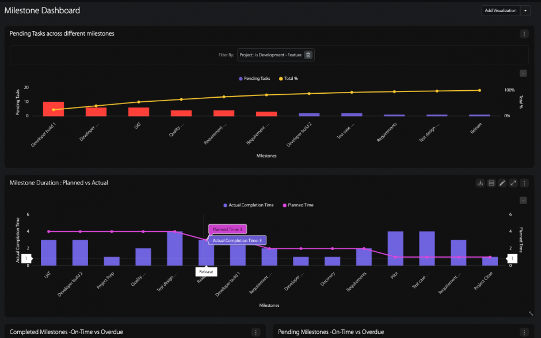This screenshot has width=541, height=338.
Task: Click the Release milestone tooltip marker
Action: 206,271
